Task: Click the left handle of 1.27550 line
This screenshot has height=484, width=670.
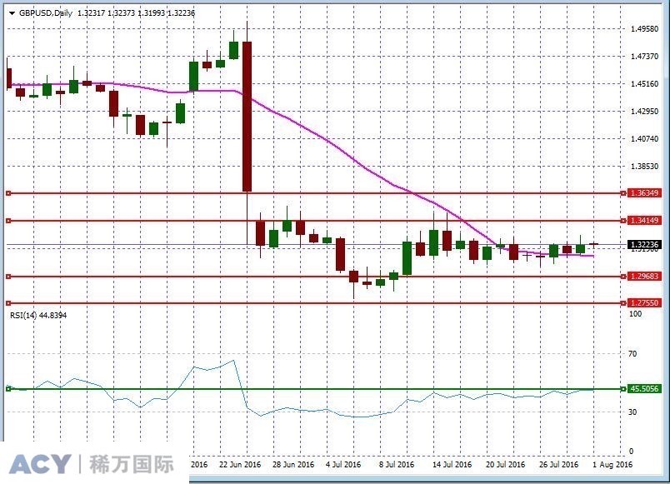Action: pos(8,303)
